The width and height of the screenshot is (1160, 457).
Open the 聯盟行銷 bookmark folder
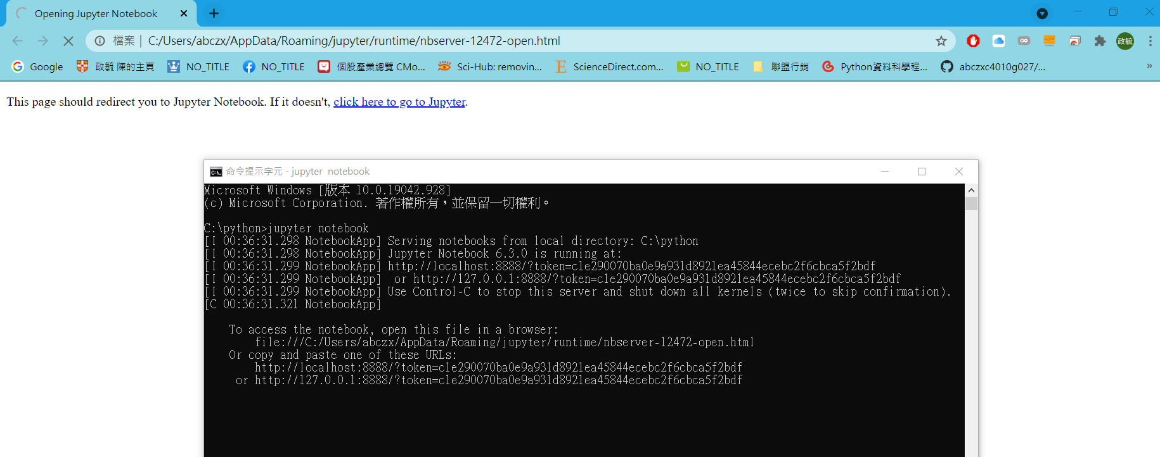(x=780, y=66)
